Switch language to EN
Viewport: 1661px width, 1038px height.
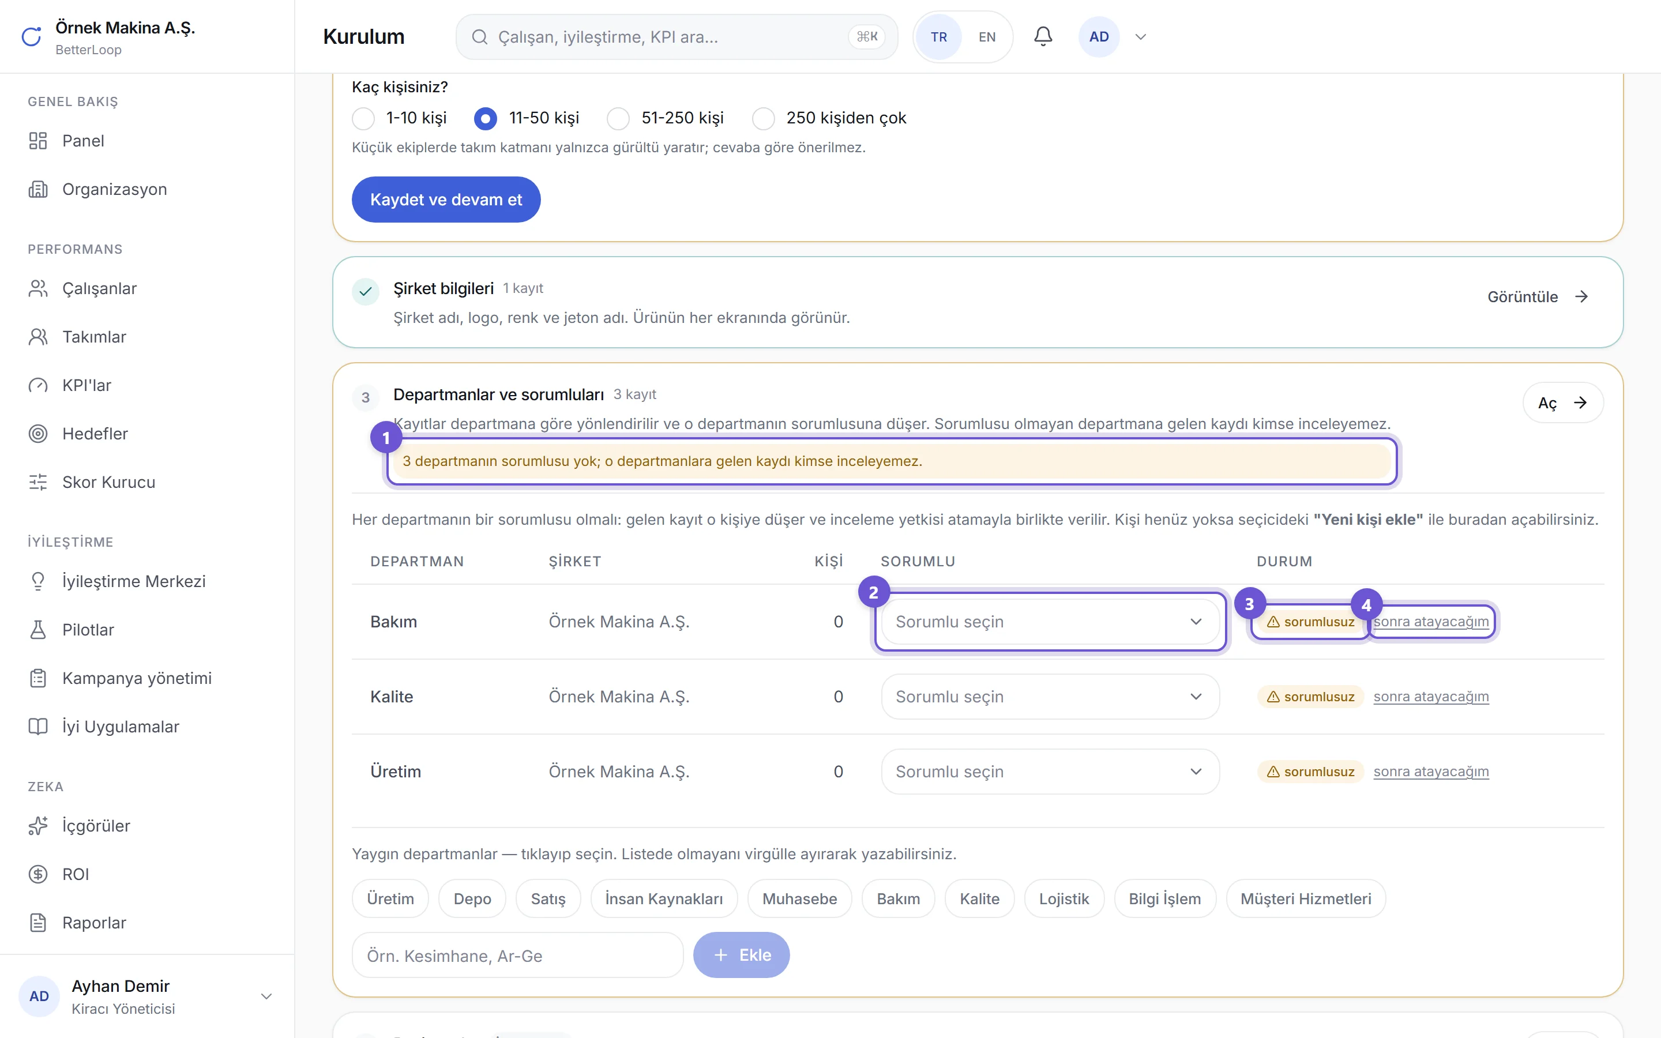click(x=987, y=37)
